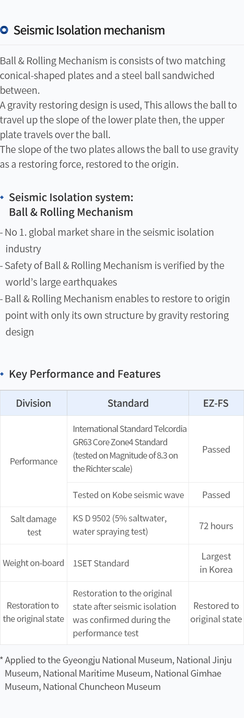Click the 1SET Standard cell
This screenshot has height=718, width=244.
coord(128,563)
